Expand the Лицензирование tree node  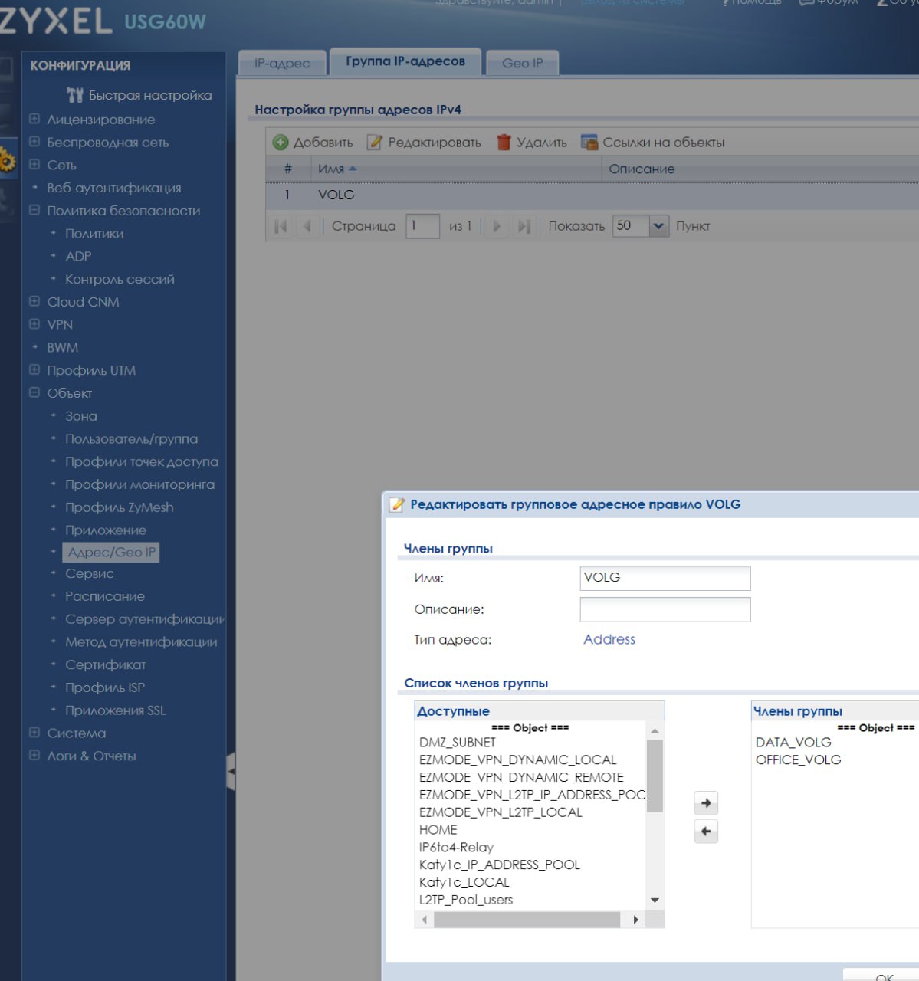pos(34,119)
